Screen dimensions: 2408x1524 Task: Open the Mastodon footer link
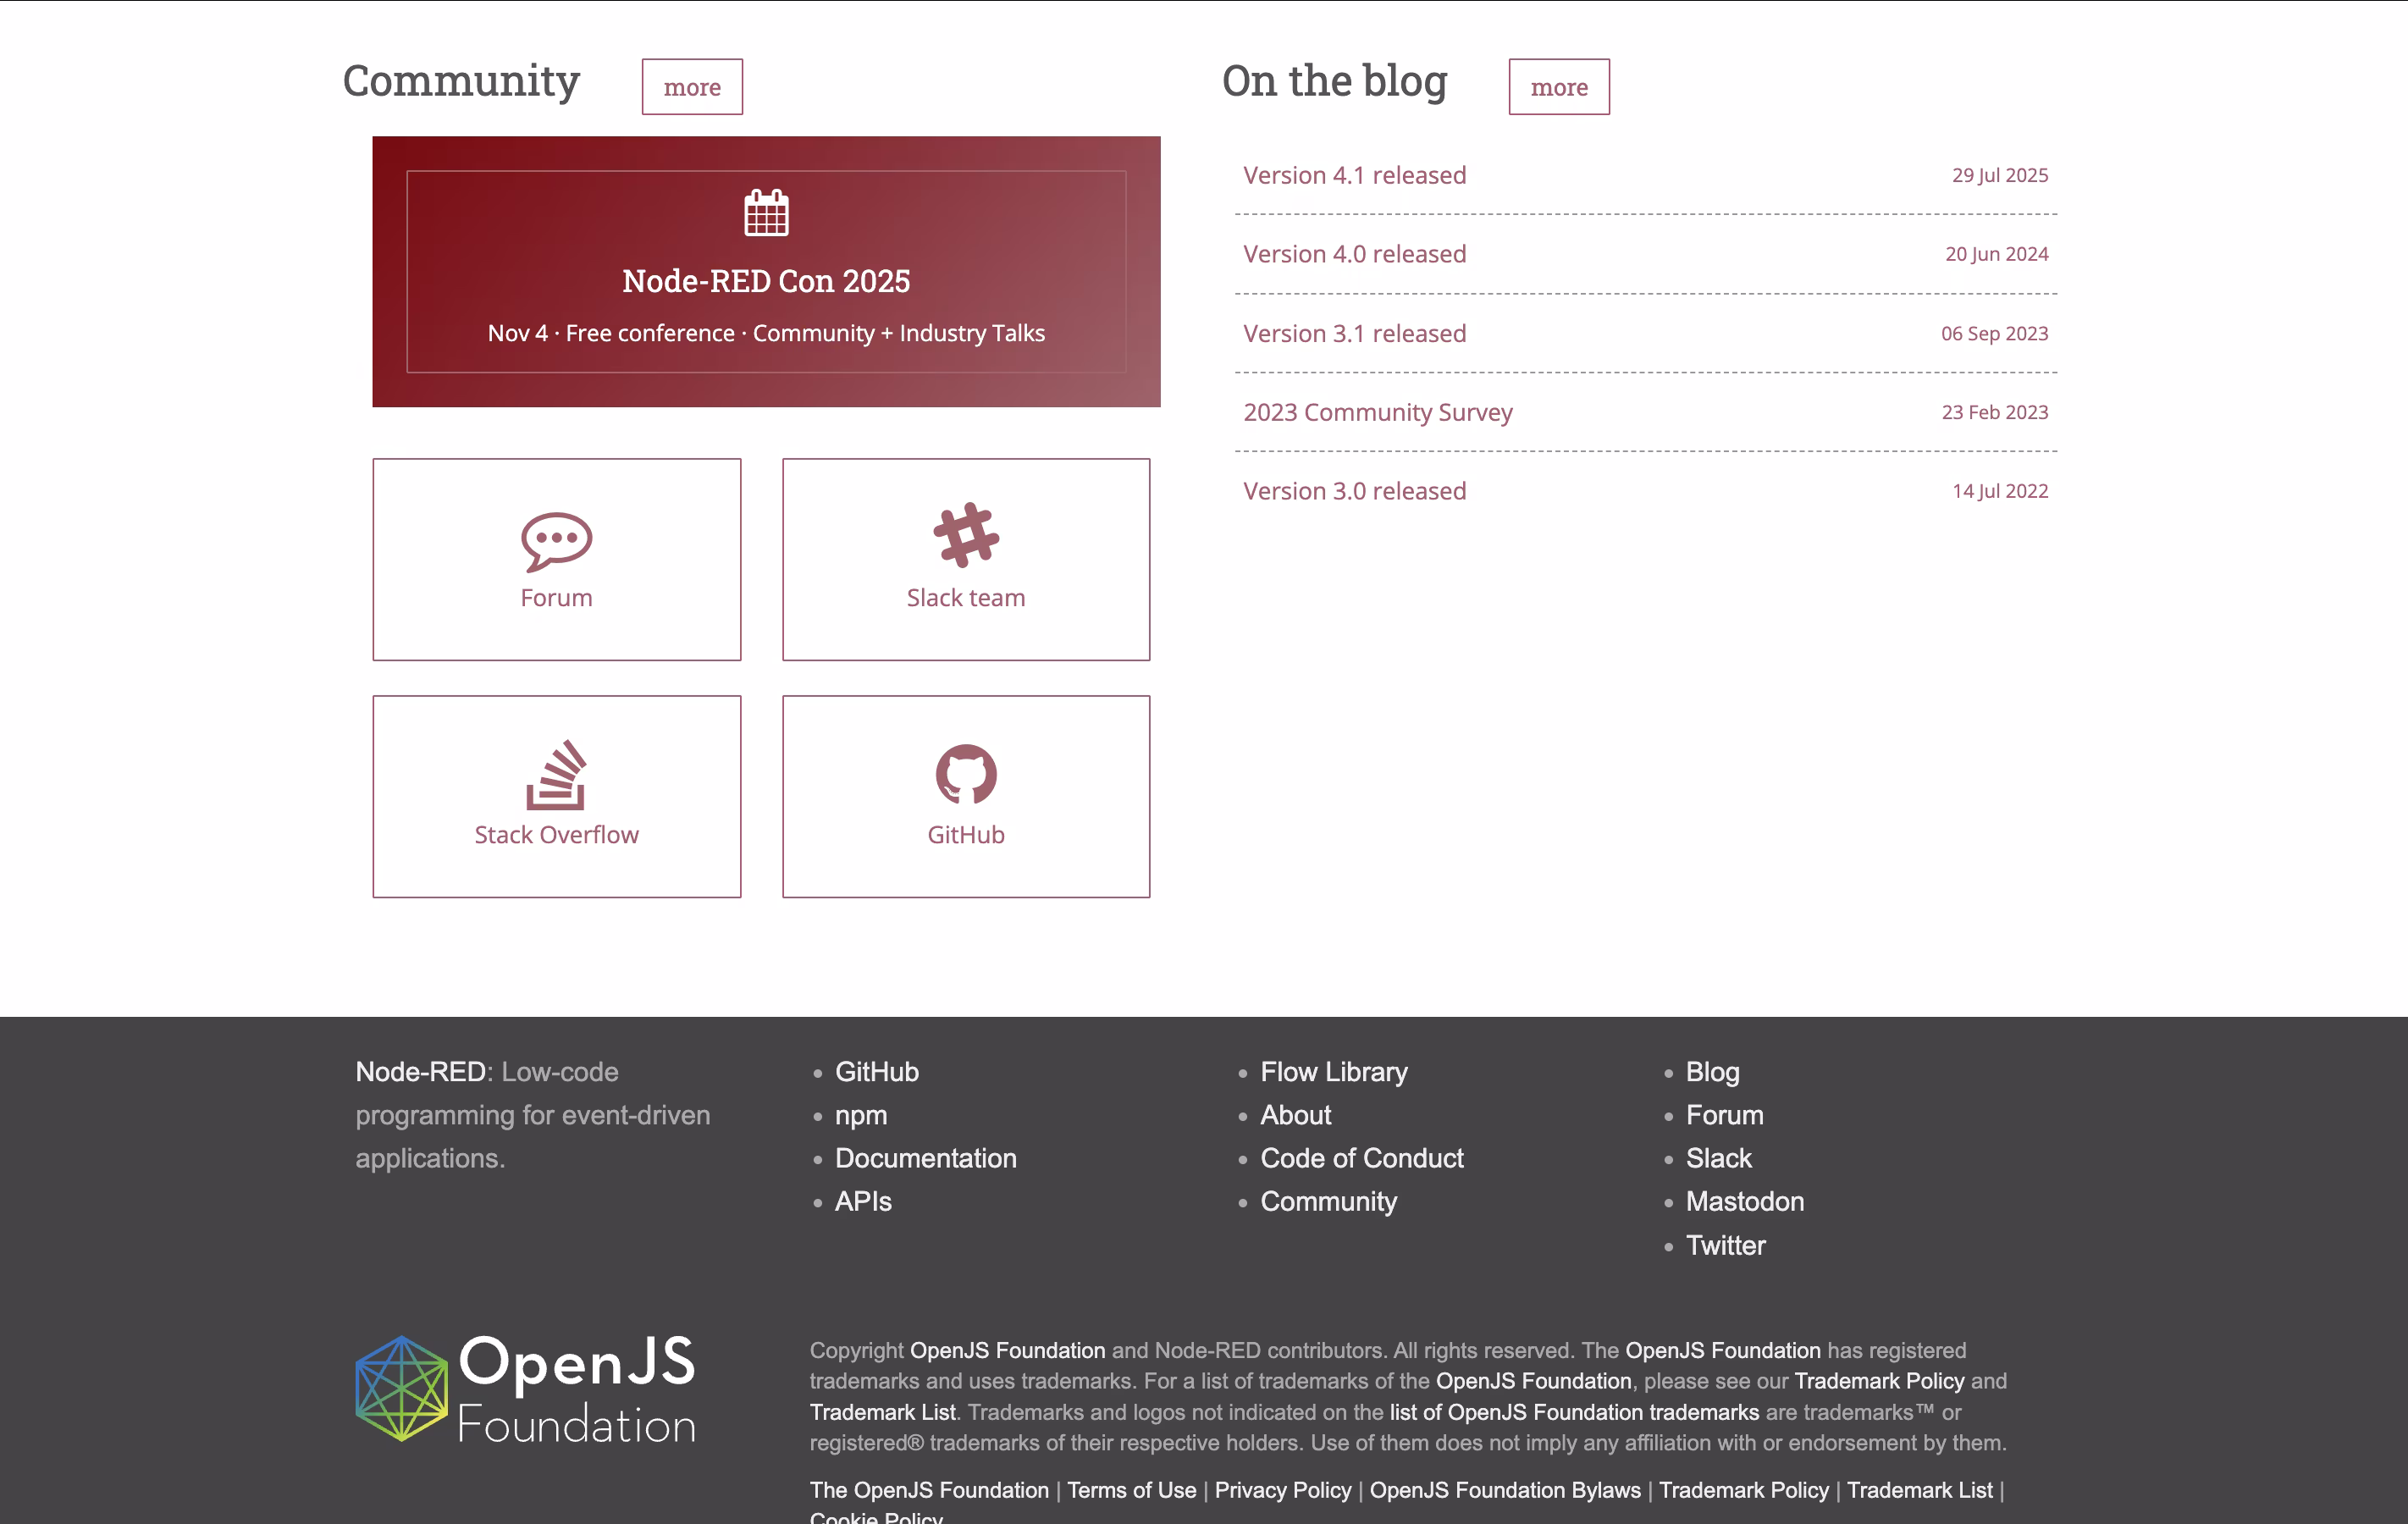click(x=1744, y=1201)
